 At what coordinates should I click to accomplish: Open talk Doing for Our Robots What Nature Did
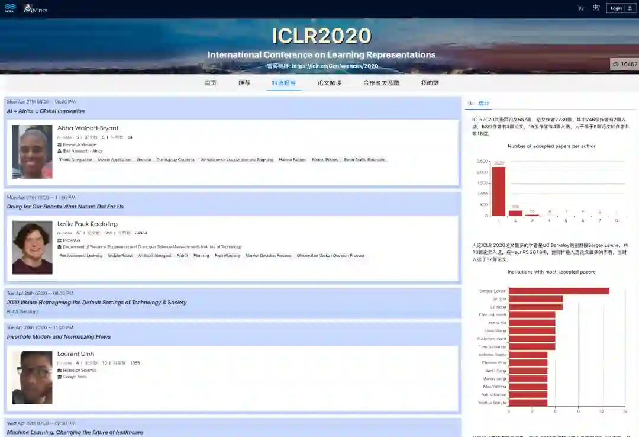65,207
